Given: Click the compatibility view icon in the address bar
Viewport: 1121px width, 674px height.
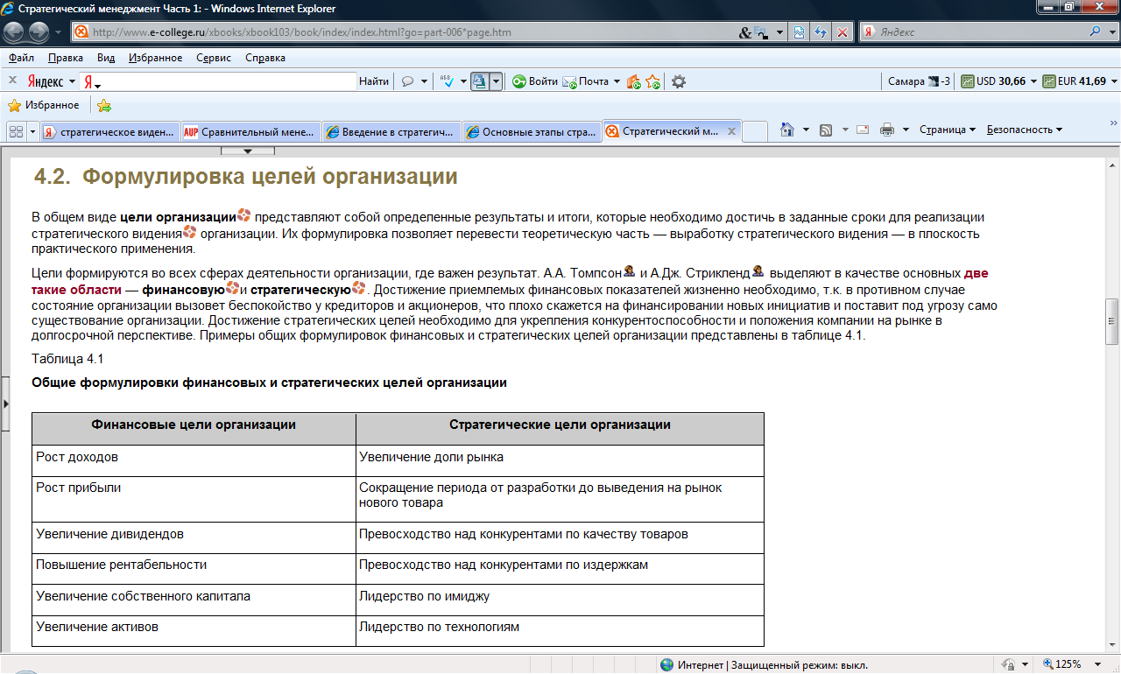Looking at the screenshot, I should [x=800, y=32].
